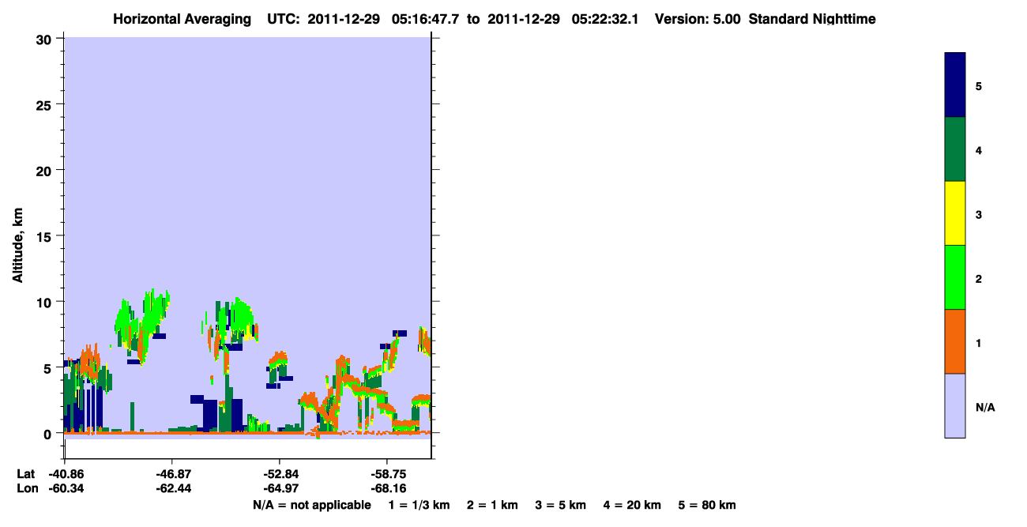Click the orange color bar segment
1027x527 pixels.
(x=955, y=341)
